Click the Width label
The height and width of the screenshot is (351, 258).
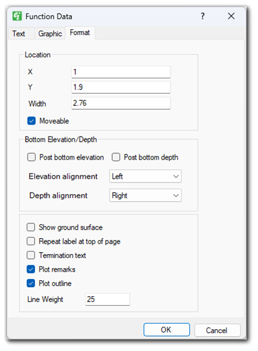pos(38,103)
